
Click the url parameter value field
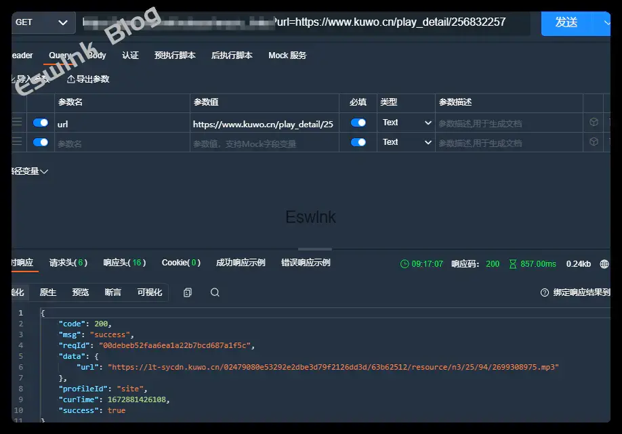[263, 124]
